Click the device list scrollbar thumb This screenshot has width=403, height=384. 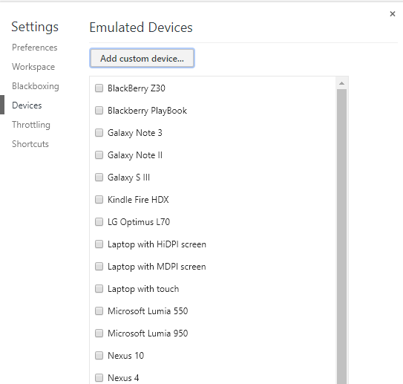click(341, 236)
